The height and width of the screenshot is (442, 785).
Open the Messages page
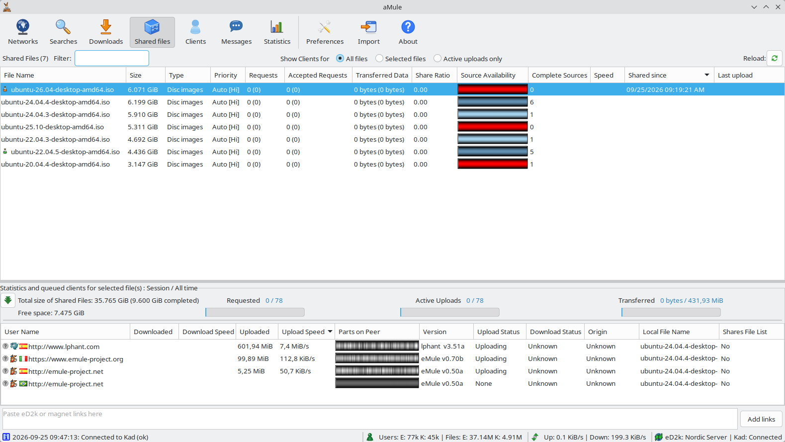pyautogui.click(x=236, y=32)
